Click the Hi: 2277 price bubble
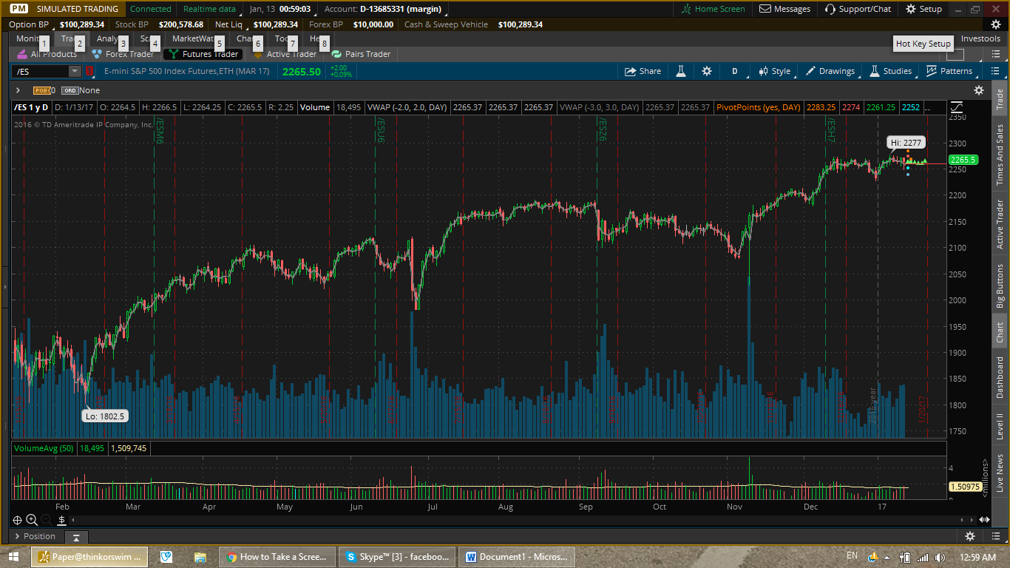This screenshot has height=568, width=1010. click(906, 142)
